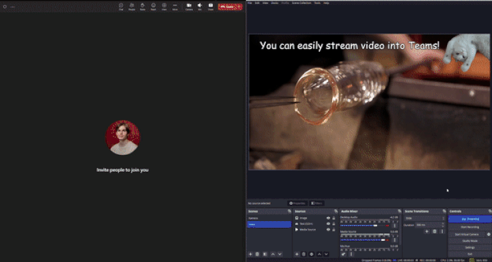Share content in the Teams meeting
The height and width of the screenshot is (262, 492).
coord(210,6)
